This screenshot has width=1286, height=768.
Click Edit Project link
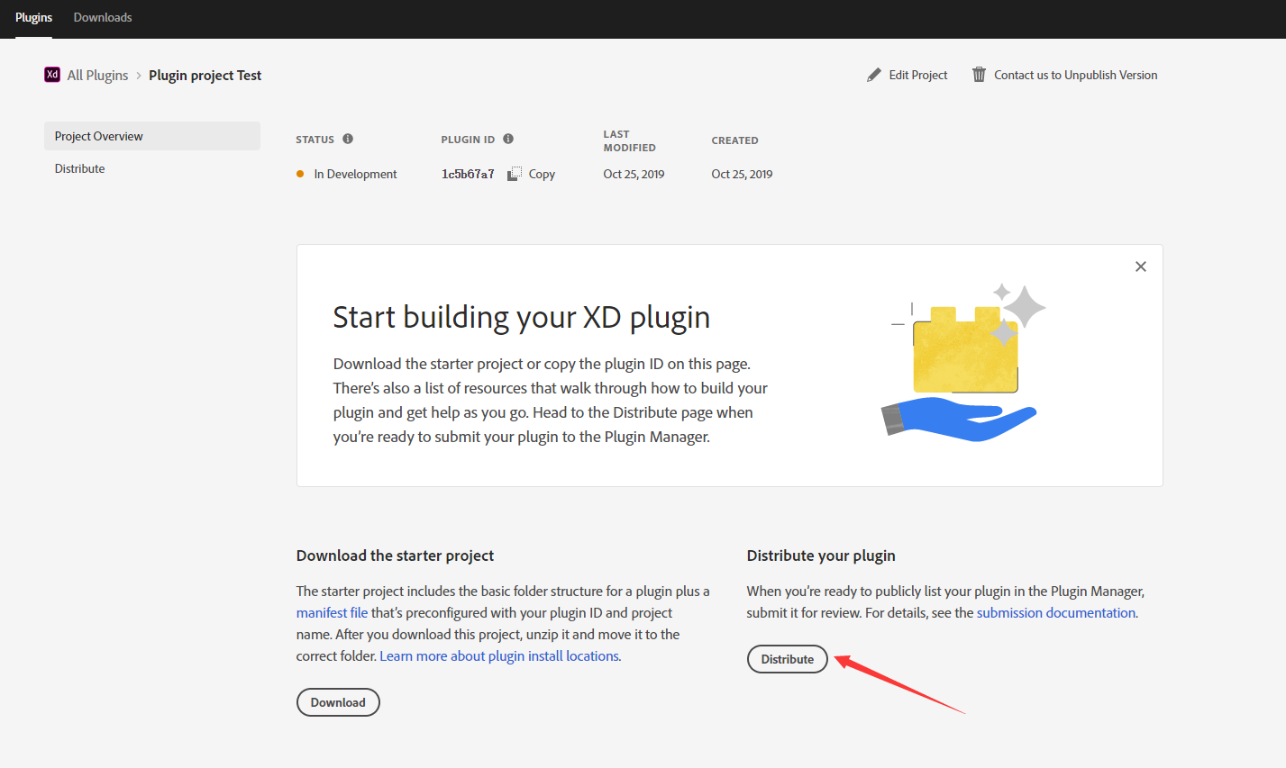click(x=918, y=75)
